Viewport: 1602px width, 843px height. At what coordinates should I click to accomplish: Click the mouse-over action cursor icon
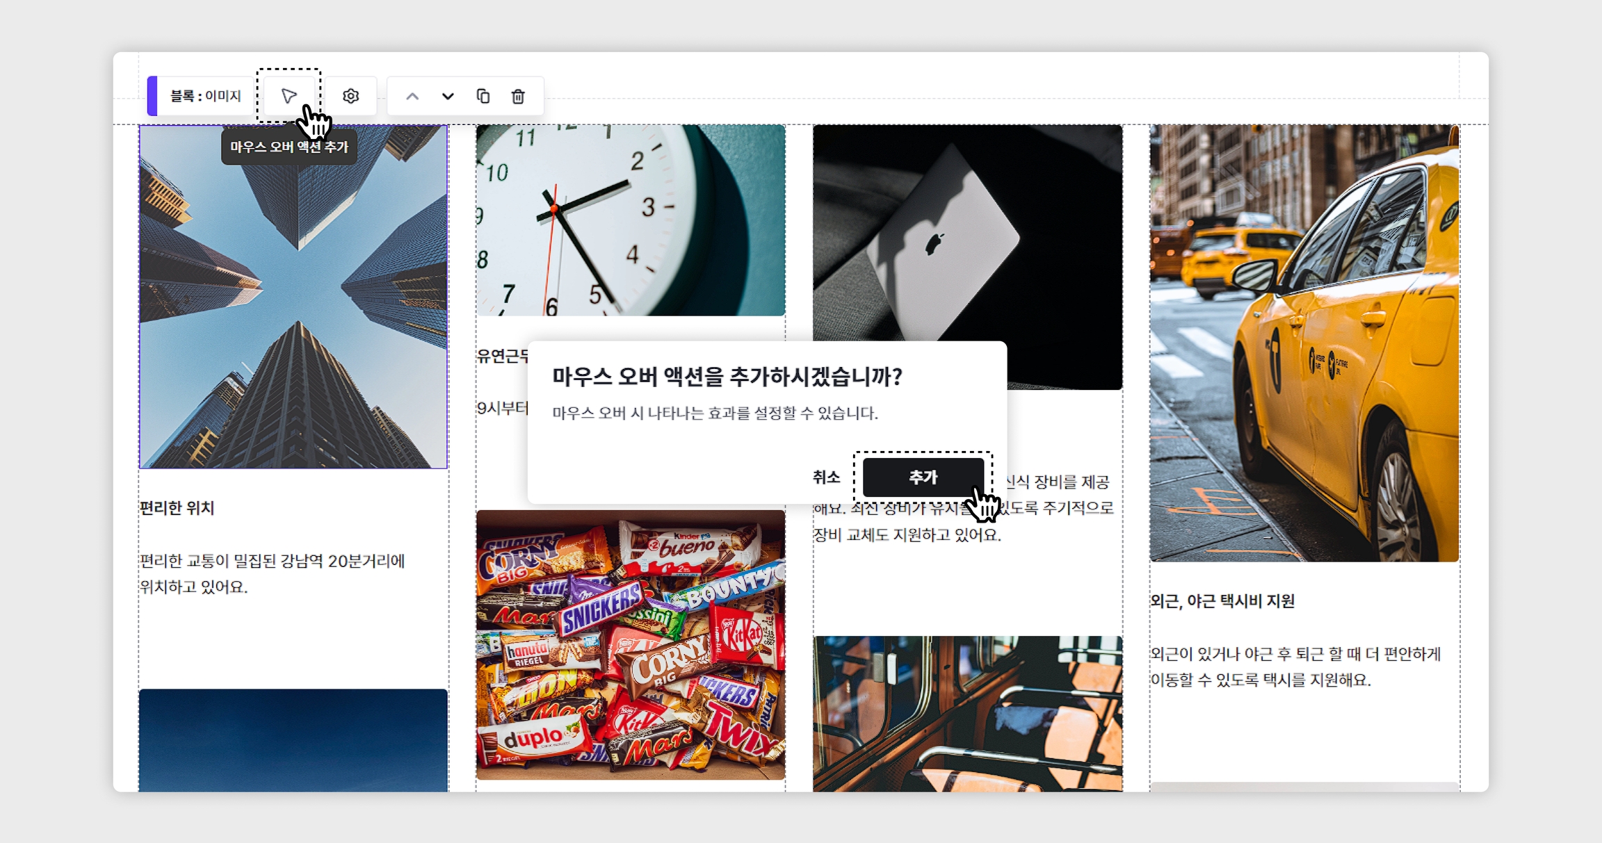coord(289,96)
